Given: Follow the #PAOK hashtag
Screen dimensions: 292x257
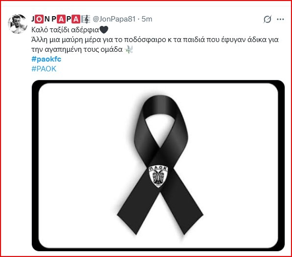Looking at the screenshot, I should [44, 69].
